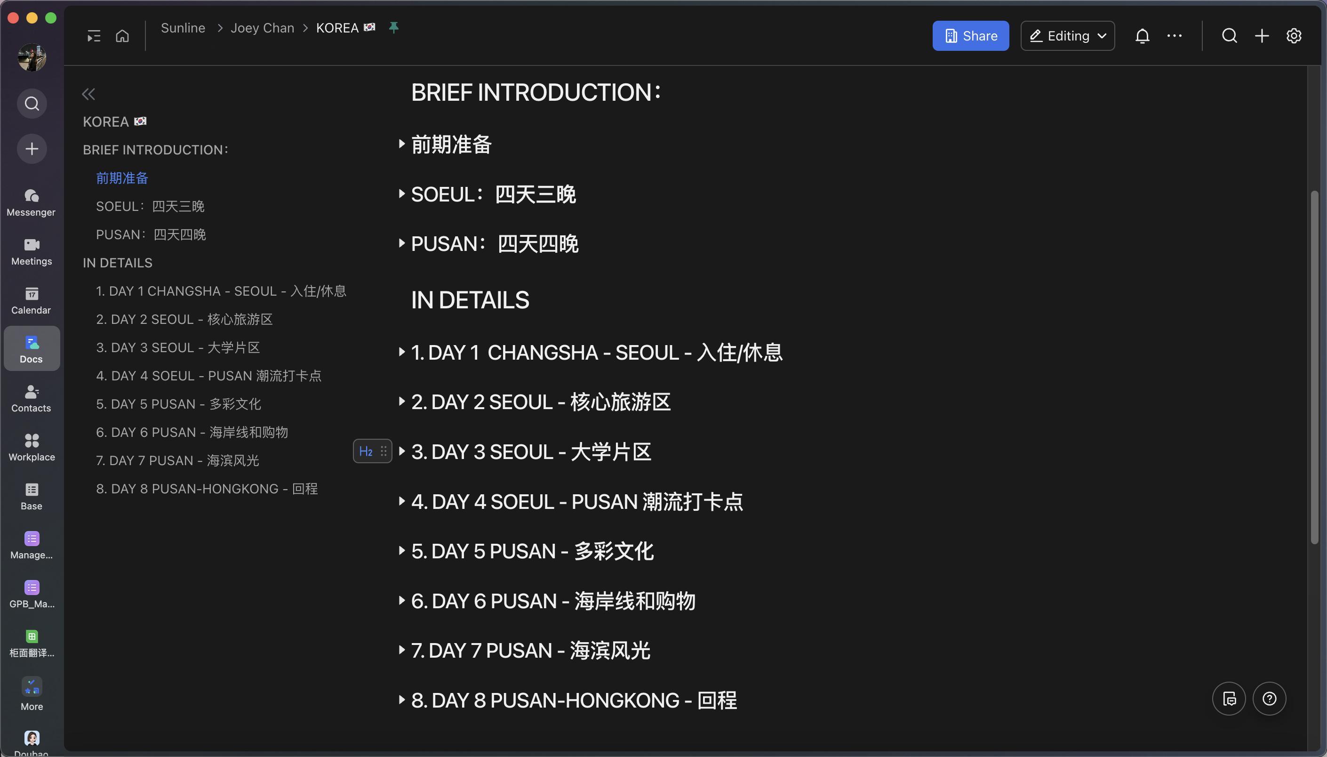This screenshot has width=1327, height=757.
Task: Toggle document pin/bookmark icon
Action: pos(394,26)
